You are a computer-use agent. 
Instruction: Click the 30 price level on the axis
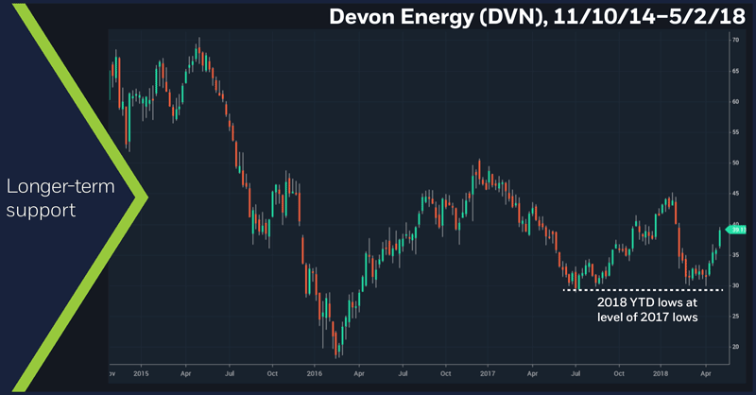pyautogui.click(x=734, y=285)
